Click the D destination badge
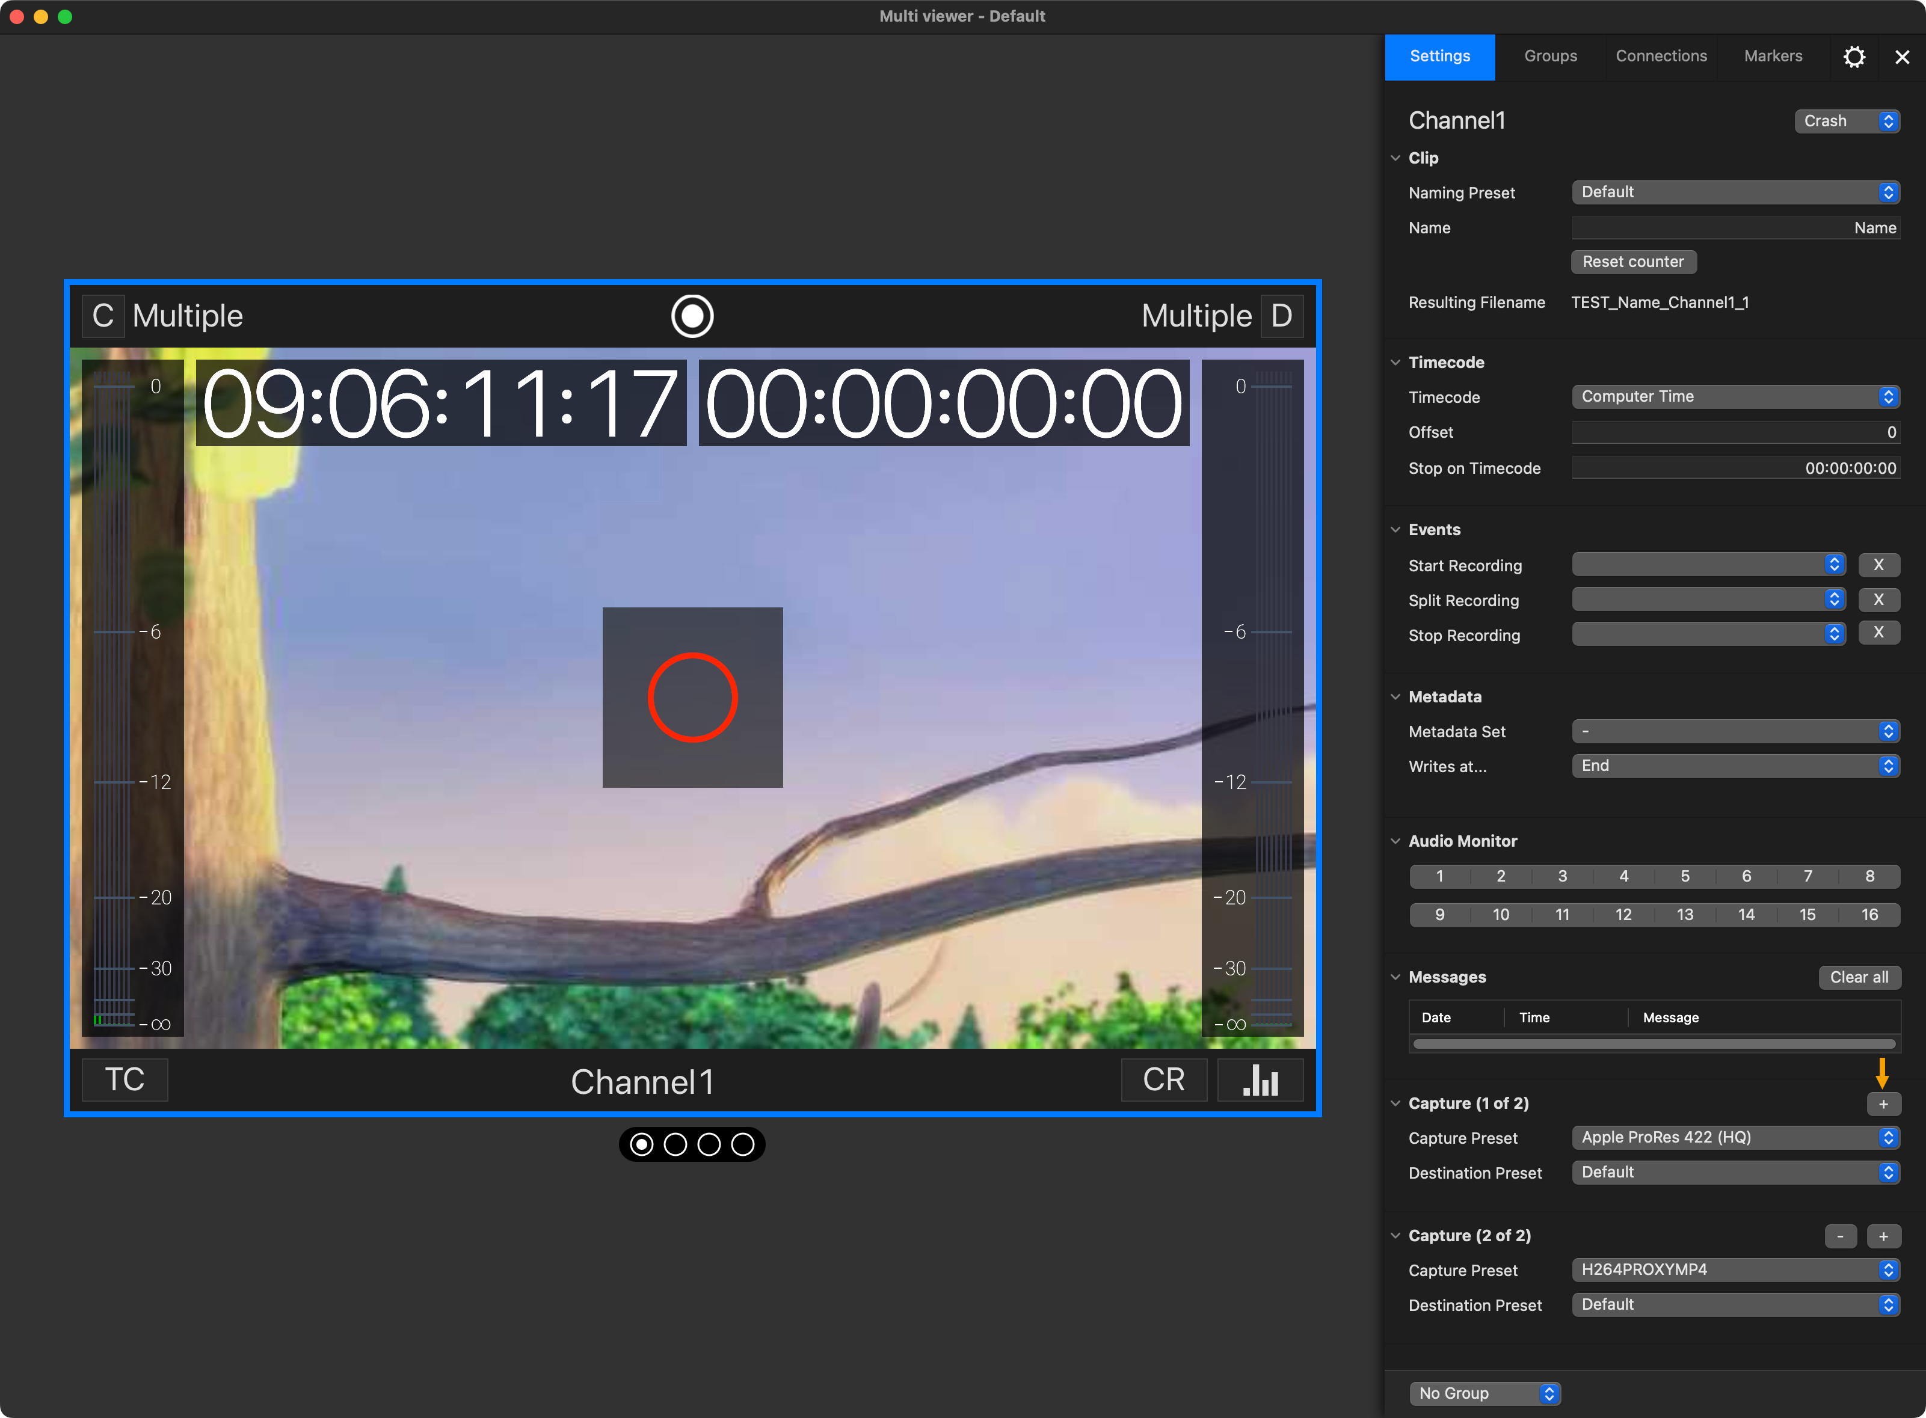The width and height of the screenshot is (1926, 1418). 1281,316
